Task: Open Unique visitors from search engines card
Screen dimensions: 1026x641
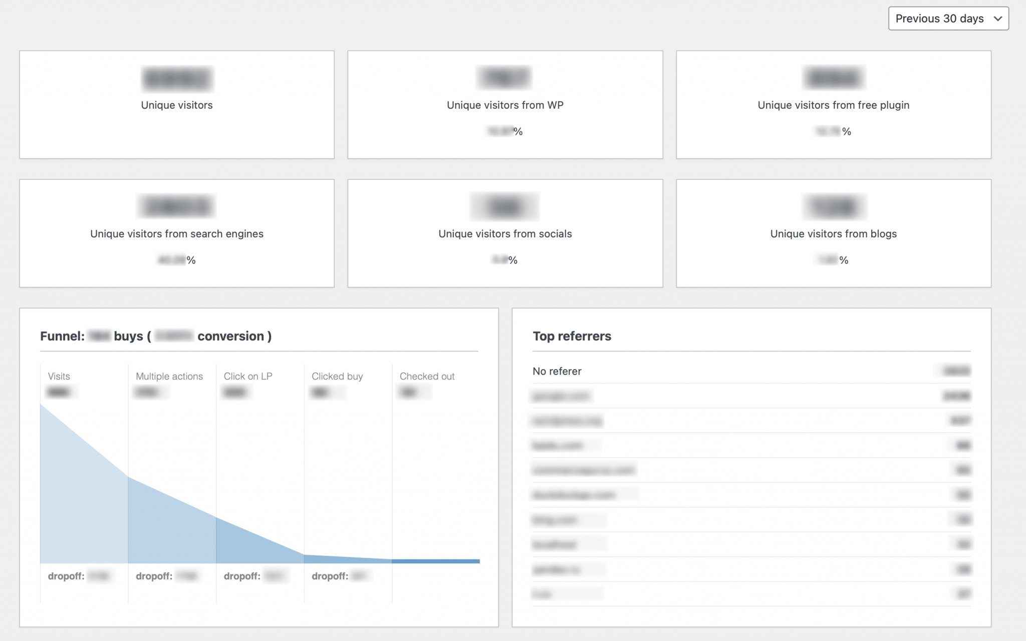Action: coord(176,233)
